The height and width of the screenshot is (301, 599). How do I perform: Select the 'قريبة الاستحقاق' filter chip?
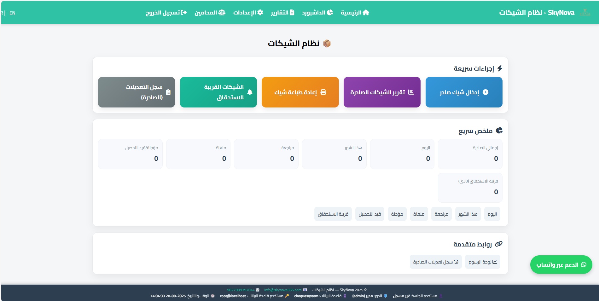(333, 214)
